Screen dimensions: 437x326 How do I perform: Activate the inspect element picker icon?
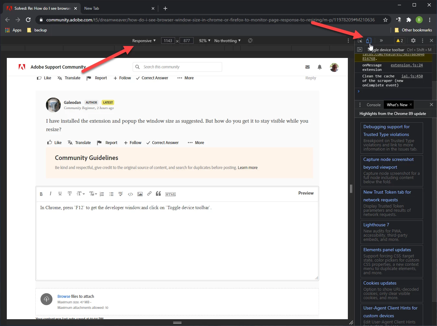click(x=360, y=40)
